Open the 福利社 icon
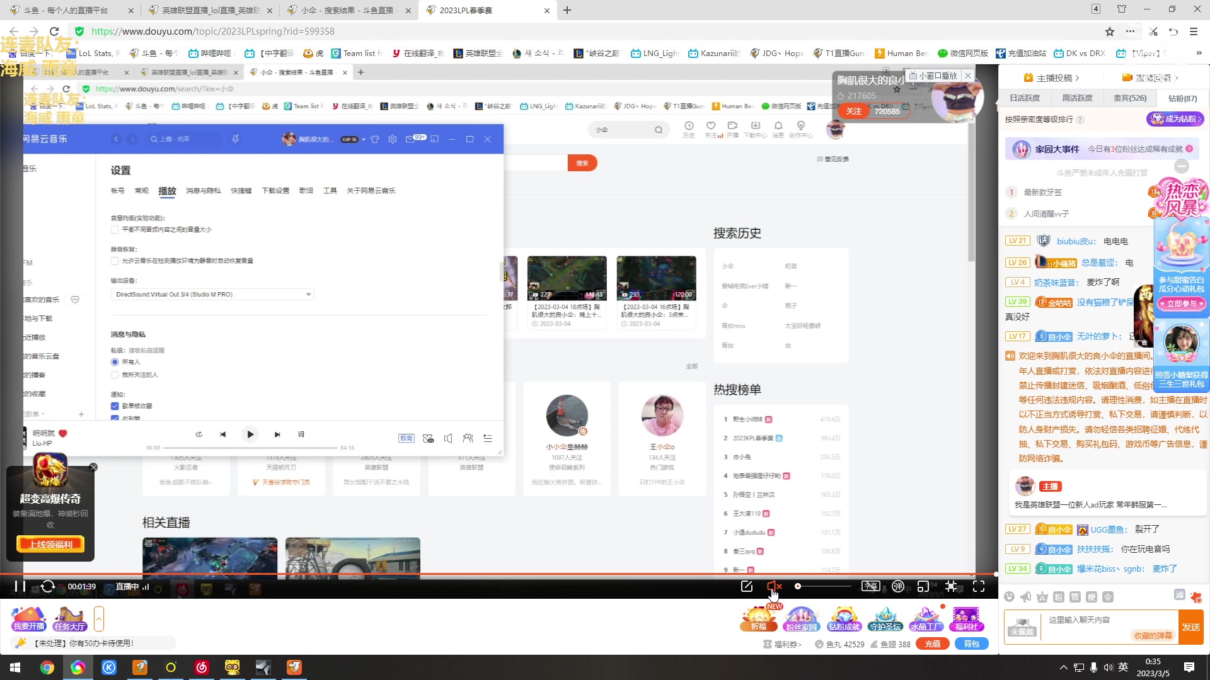Screen dimensions: 1210x680 [x=966, y=619]
